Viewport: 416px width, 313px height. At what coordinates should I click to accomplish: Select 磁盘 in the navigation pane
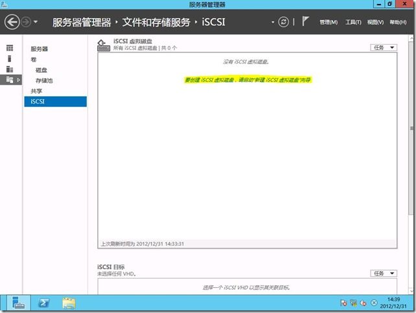[41, 70]
